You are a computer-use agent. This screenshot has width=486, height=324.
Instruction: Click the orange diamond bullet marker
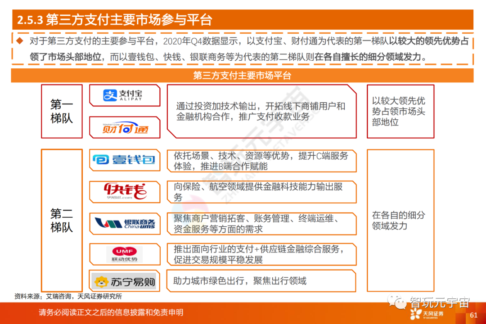point(20,40)
